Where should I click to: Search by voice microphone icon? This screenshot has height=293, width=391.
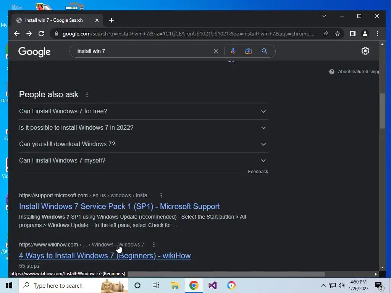click(x=233, y=51)
